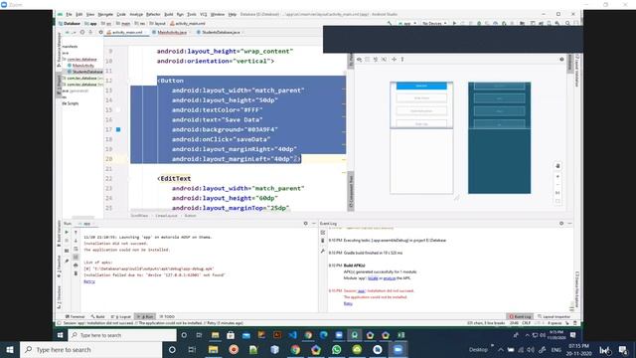636x358 pixels.
Task: Open the Navigate menu
Action: point(105,14)
